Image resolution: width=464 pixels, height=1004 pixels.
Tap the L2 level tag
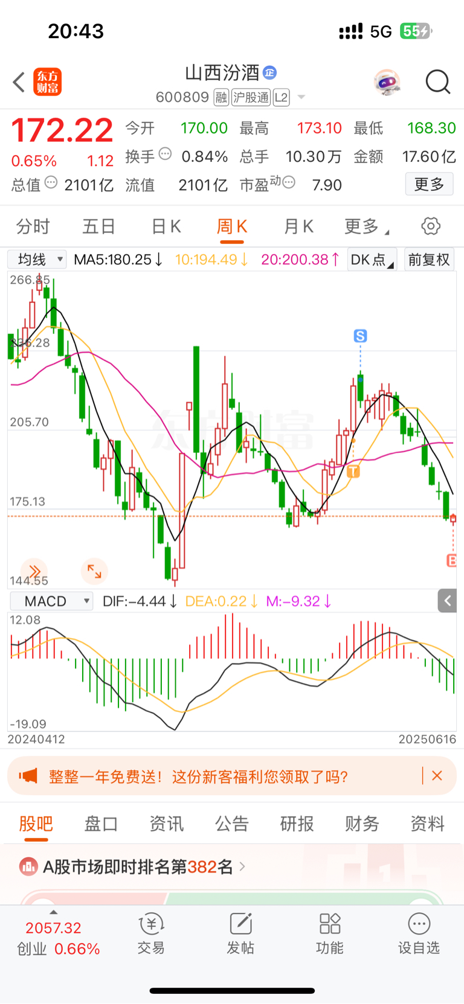pos(282,97)
